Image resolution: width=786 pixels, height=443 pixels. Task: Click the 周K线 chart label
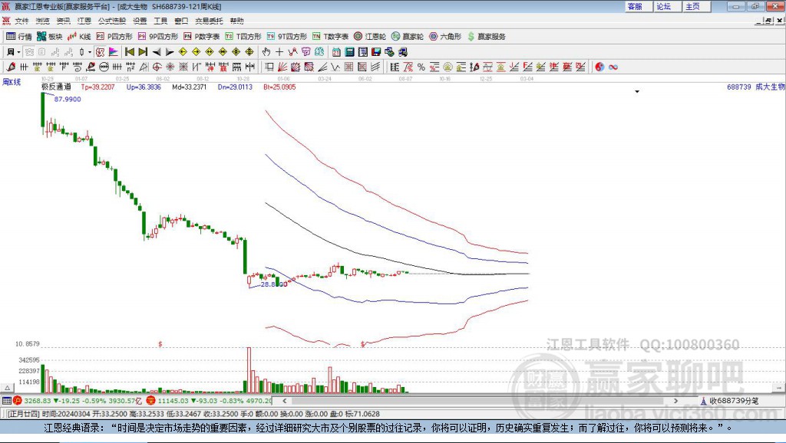(x=12, y=81)
